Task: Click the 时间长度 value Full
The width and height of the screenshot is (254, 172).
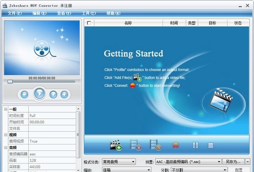Action: pyautogui.click(x=52, y=116)
